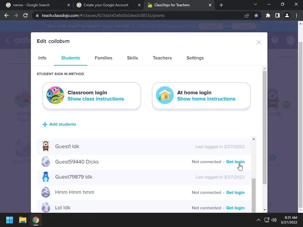
Task: Click Add students link
Action: [x=63, y=124]
